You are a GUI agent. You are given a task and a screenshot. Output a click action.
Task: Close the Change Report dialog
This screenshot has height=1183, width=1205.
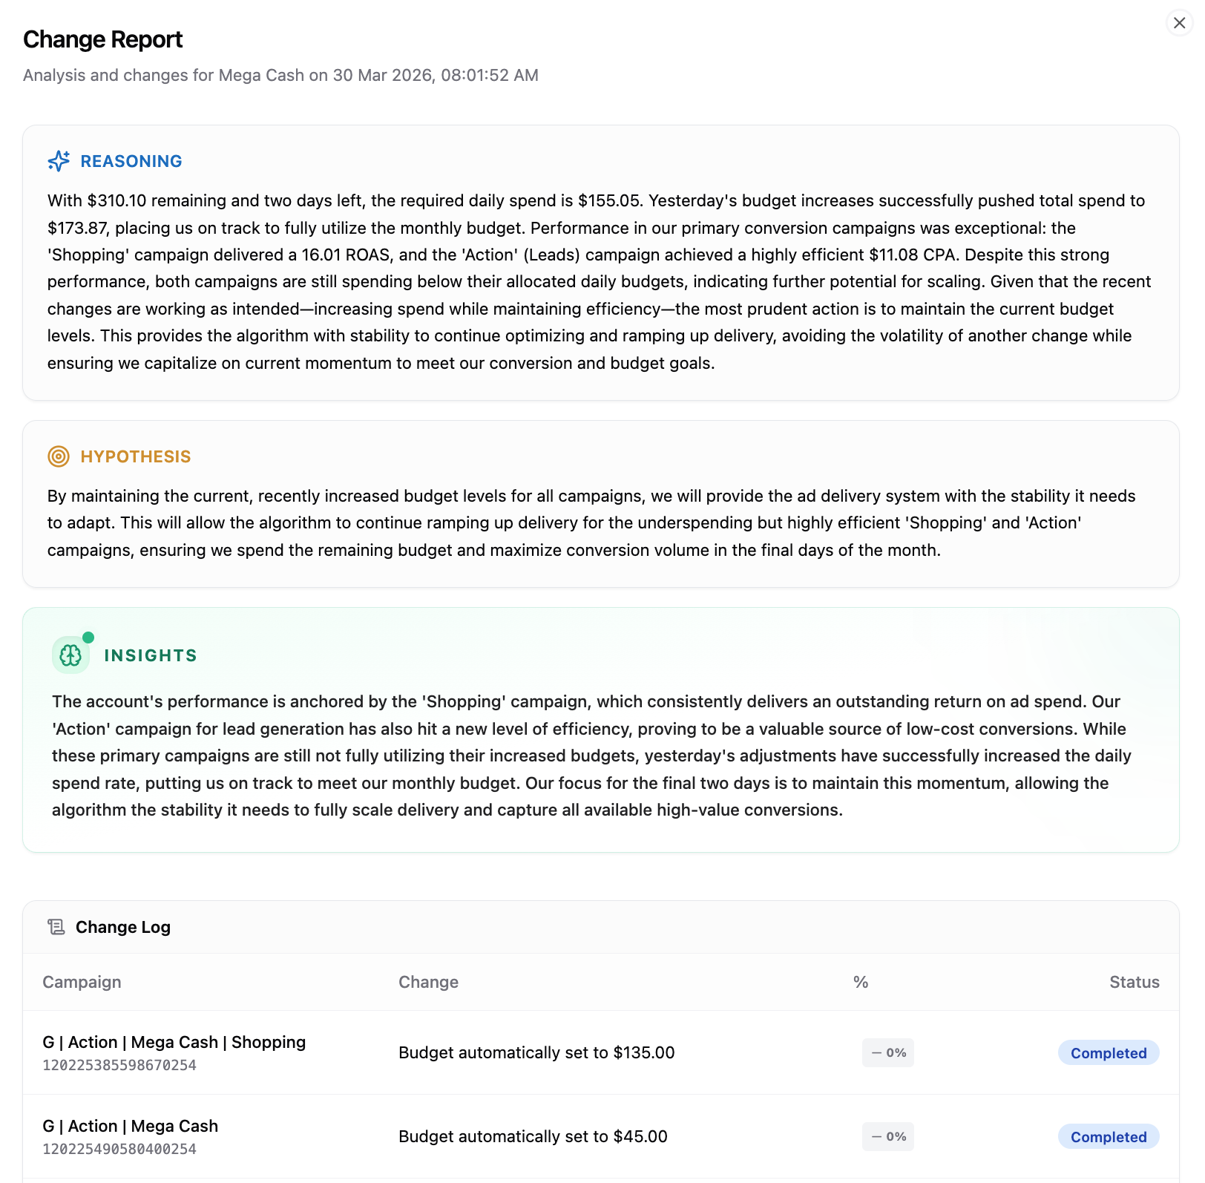click(1179, 23)
